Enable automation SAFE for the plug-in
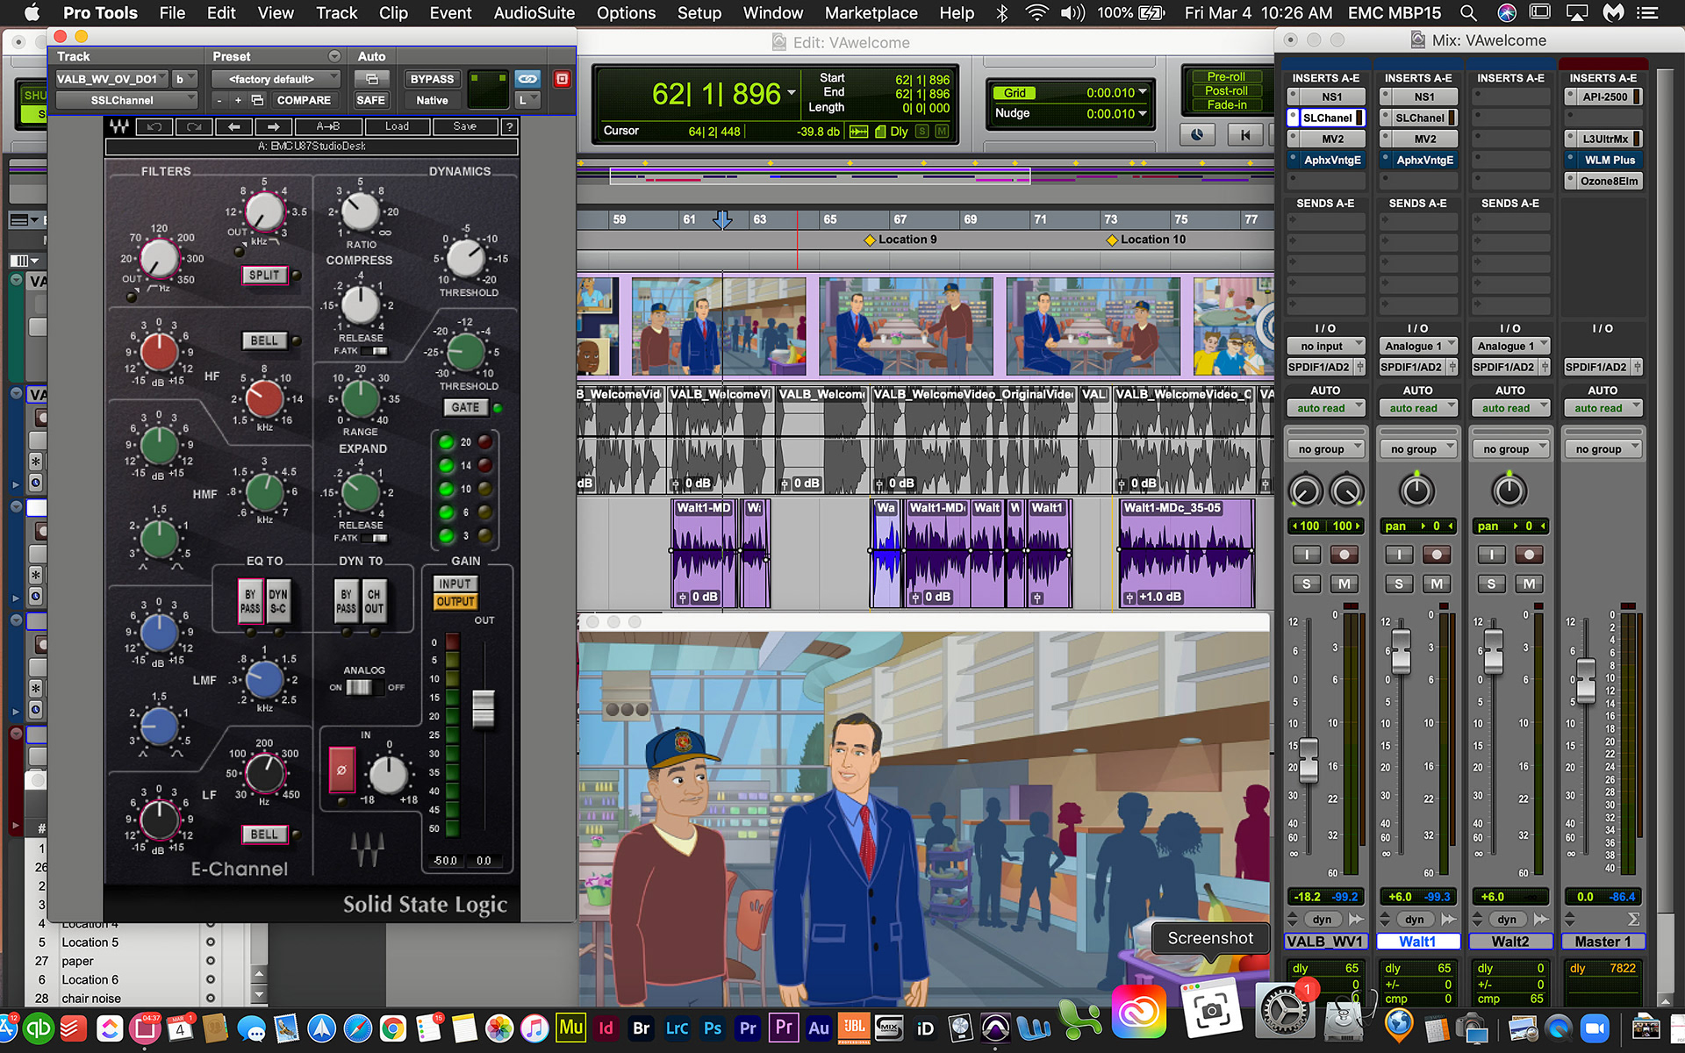Image resolution: width=1685 pixels, height=1053 pixels. (370, 100)
